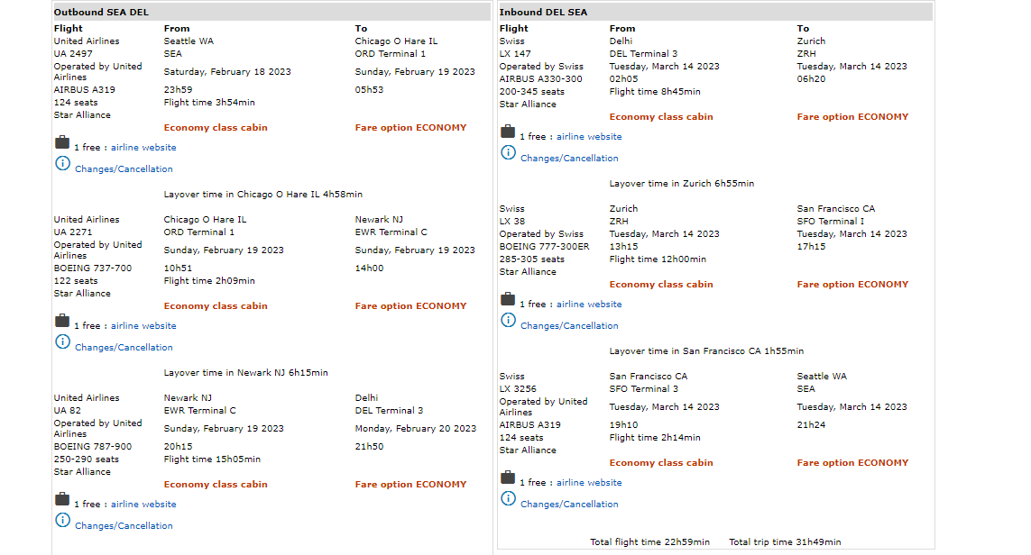
Task: Open info icon for Zurich–San Francisco flight
Action: (x=508, y=320)
